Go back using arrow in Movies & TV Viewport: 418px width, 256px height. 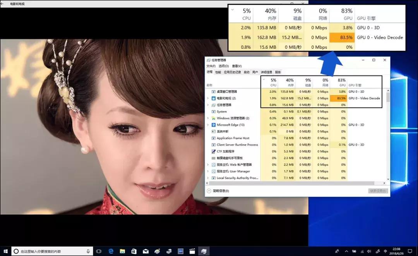(x=2, y=4)
